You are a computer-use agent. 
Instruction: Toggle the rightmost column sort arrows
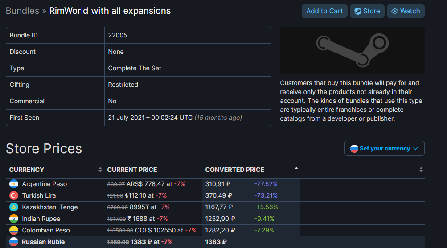[421, 170]
